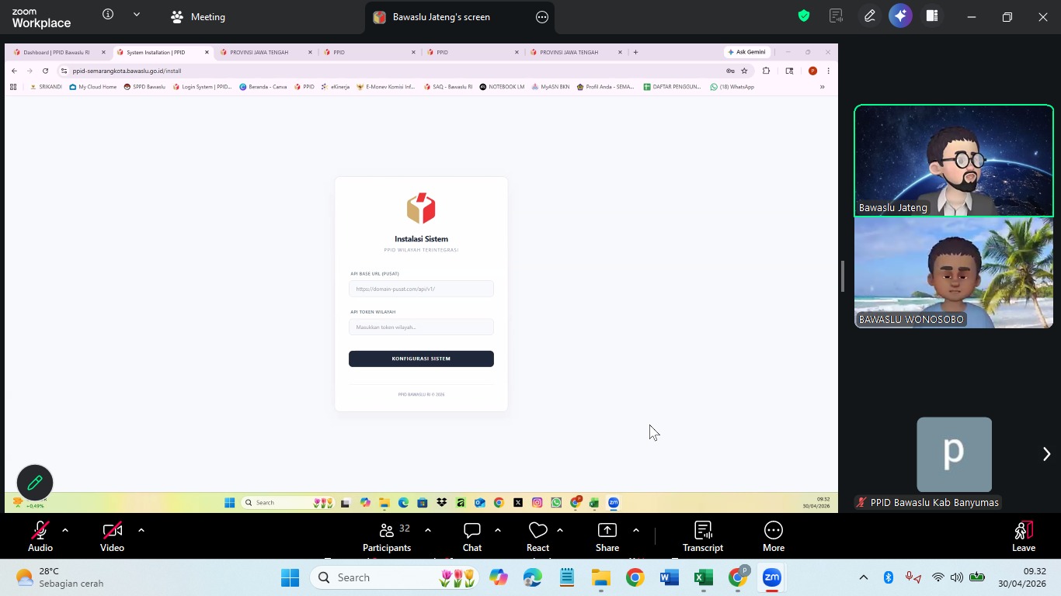The height and width of the screenshot is (596, 1061).
Task: Expand audio options arrow
Action: click(65, 530)
